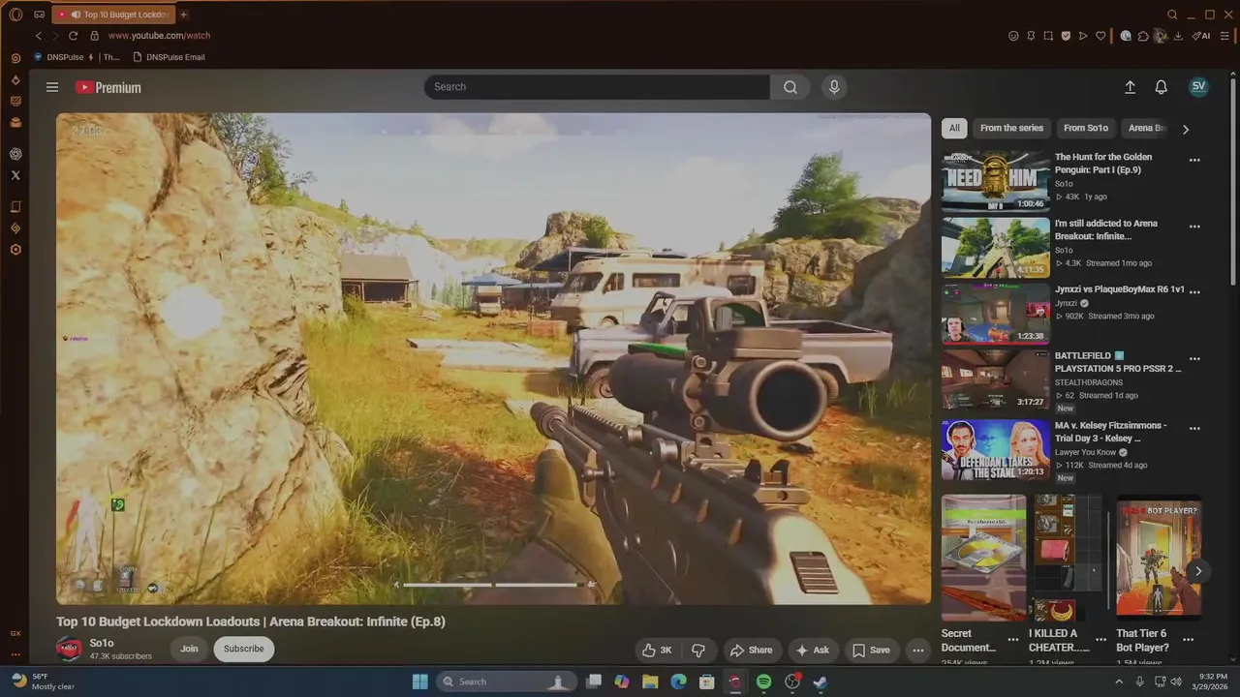Open the YouTube upload/create icon

tap(1130, 87)
